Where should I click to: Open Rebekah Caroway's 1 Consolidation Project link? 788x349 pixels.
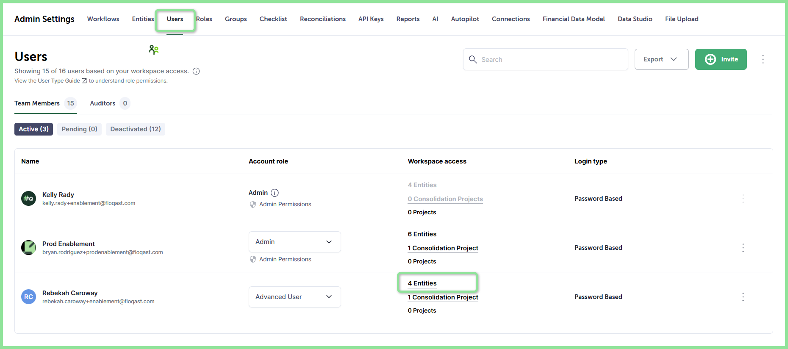click(443, 297)
